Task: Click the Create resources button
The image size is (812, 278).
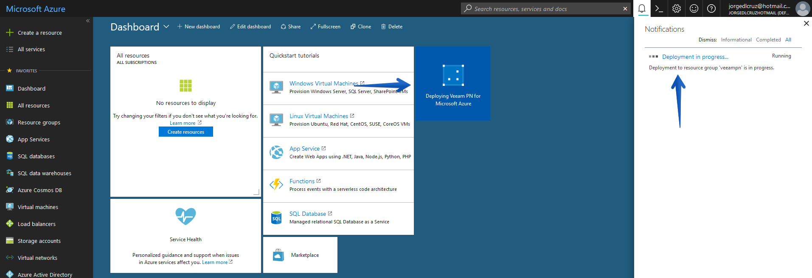Action: [186, 132]
